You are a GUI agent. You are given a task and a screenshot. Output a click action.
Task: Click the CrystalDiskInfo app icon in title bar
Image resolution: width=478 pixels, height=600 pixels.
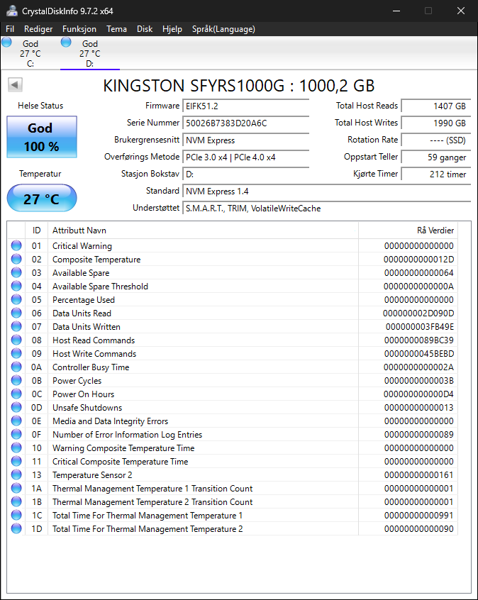[12, 11]
